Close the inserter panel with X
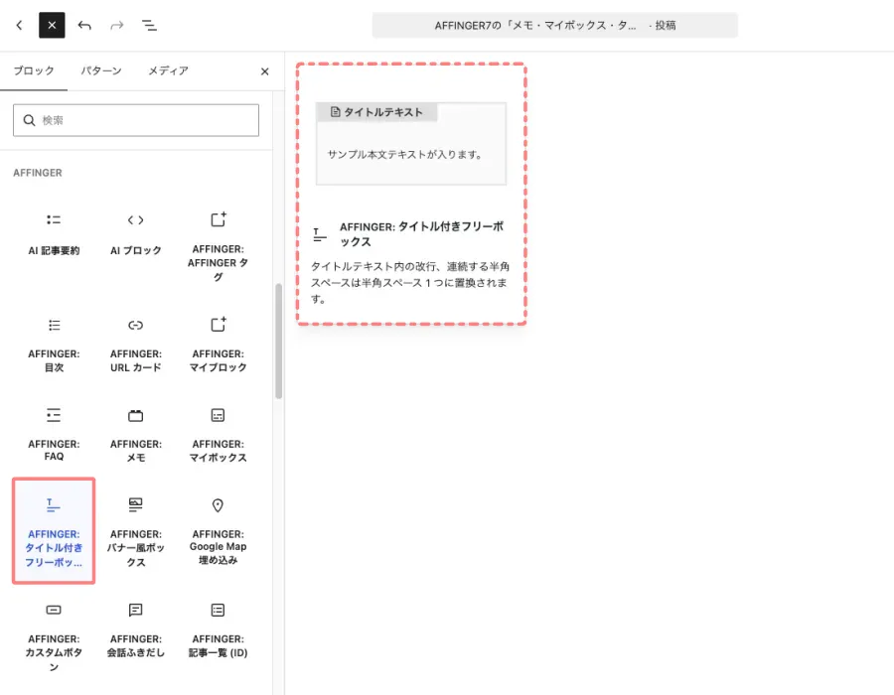 pyautogui.click(x=264, y=71)
